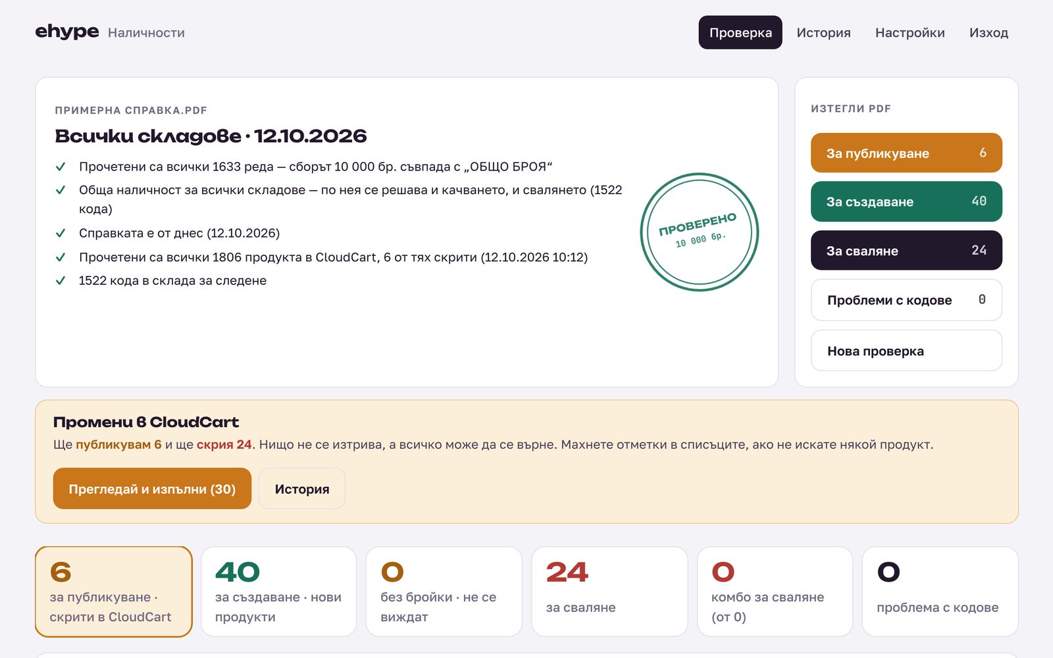Click the ПРОВЕРЕНО stamp badge
Image resolution: width=1053 pixels, height=658 pixels.
point(699,232)
